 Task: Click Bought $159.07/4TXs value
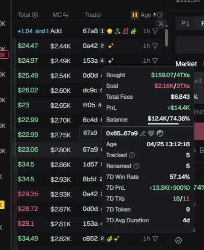click(170, 75)
